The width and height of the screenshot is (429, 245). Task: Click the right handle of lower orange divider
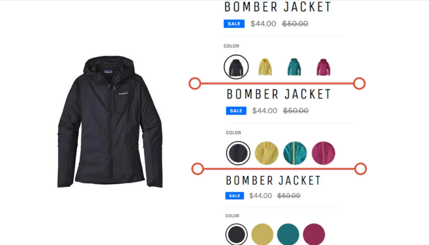tap(360, 169)
